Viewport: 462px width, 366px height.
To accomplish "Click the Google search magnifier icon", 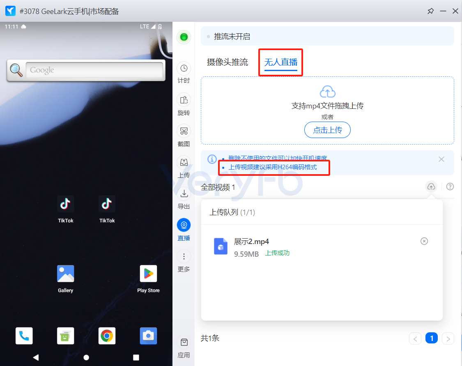I will point(16,70).
